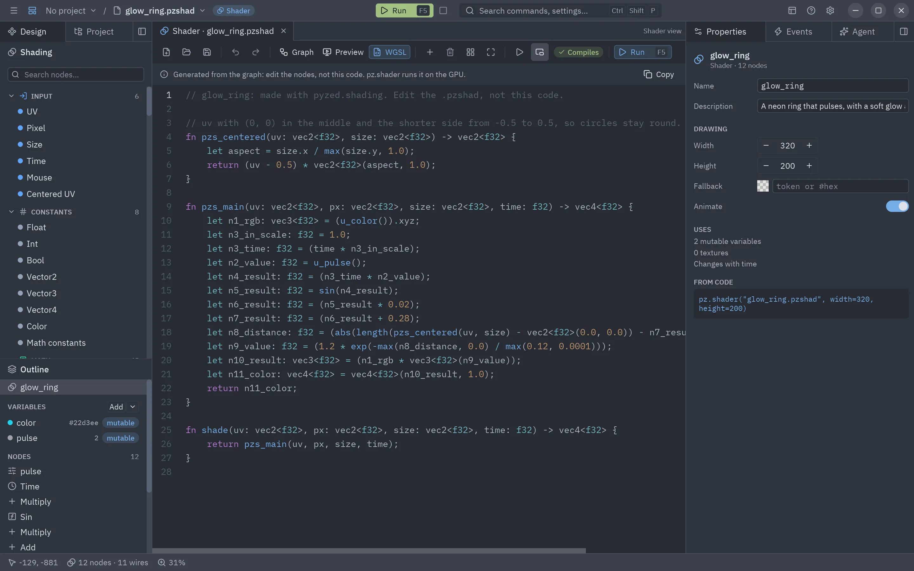Open a shader file with folder icon

187,52
